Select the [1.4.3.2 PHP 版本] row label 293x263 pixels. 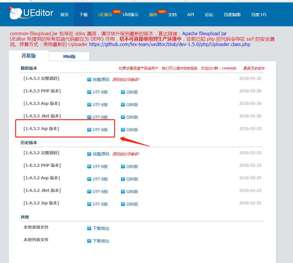(x=42, y=165)
